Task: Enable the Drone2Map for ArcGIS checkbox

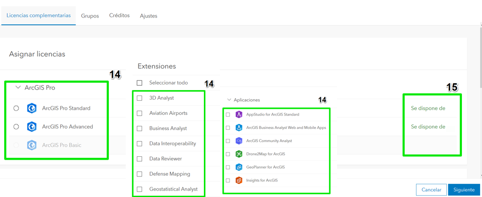Action: (228, 154)
